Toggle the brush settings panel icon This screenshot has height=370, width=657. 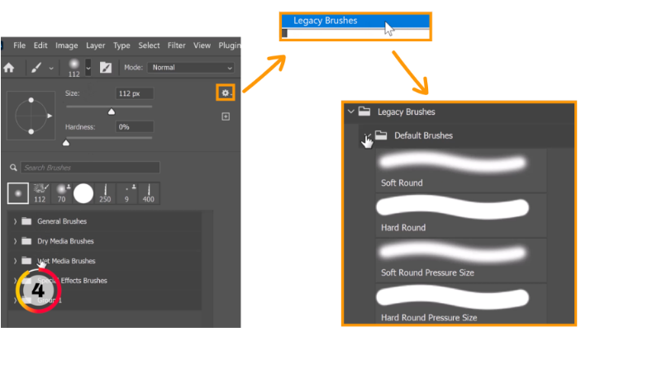(106, 68)
